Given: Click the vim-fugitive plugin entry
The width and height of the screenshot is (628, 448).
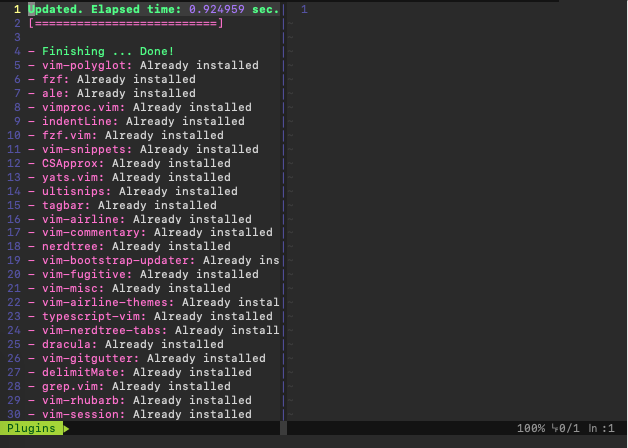Looking at the screenshot, I should pos(87,274).
